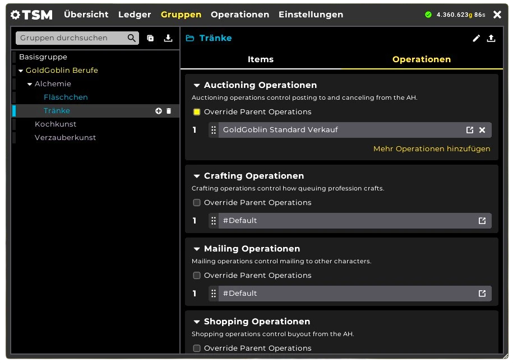
Task: Collapse the GoldGoblin Berufe group arrow
Action: [21, 71]
